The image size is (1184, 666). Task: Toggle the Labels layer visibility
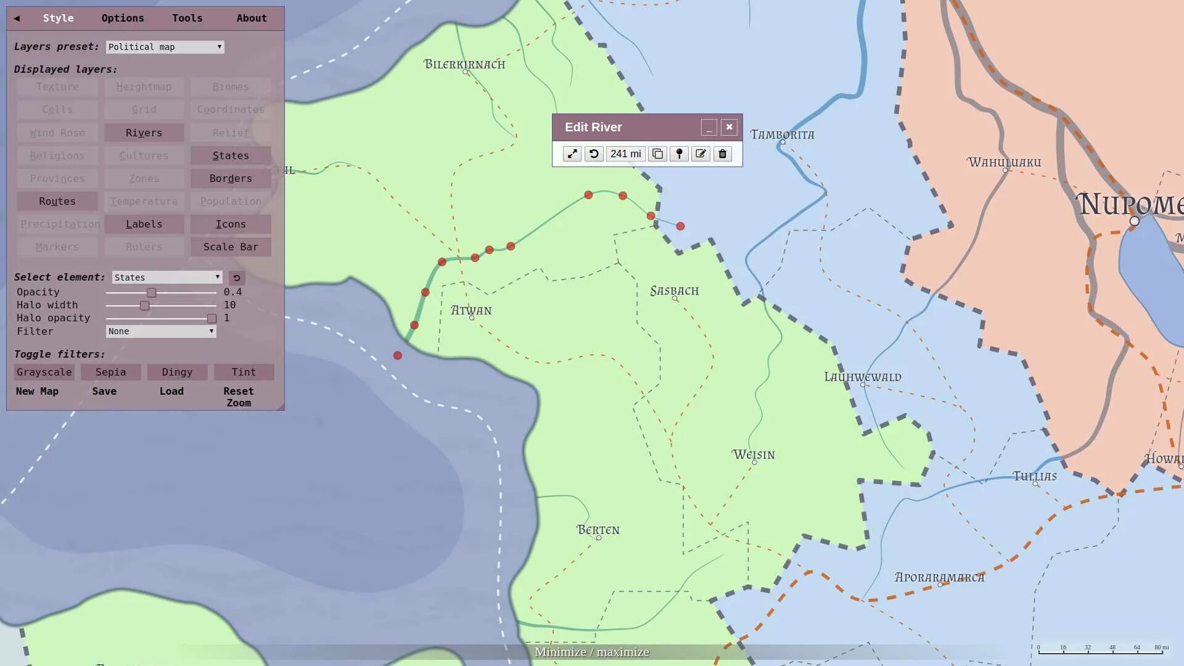point(144,224)
